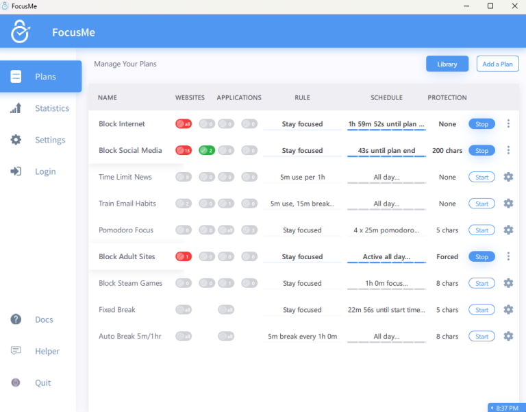Open three-dot menu for Block Social Media
The width and height of the screenshot is (526, 412).
pyautogui.click(x=508, y=150)
